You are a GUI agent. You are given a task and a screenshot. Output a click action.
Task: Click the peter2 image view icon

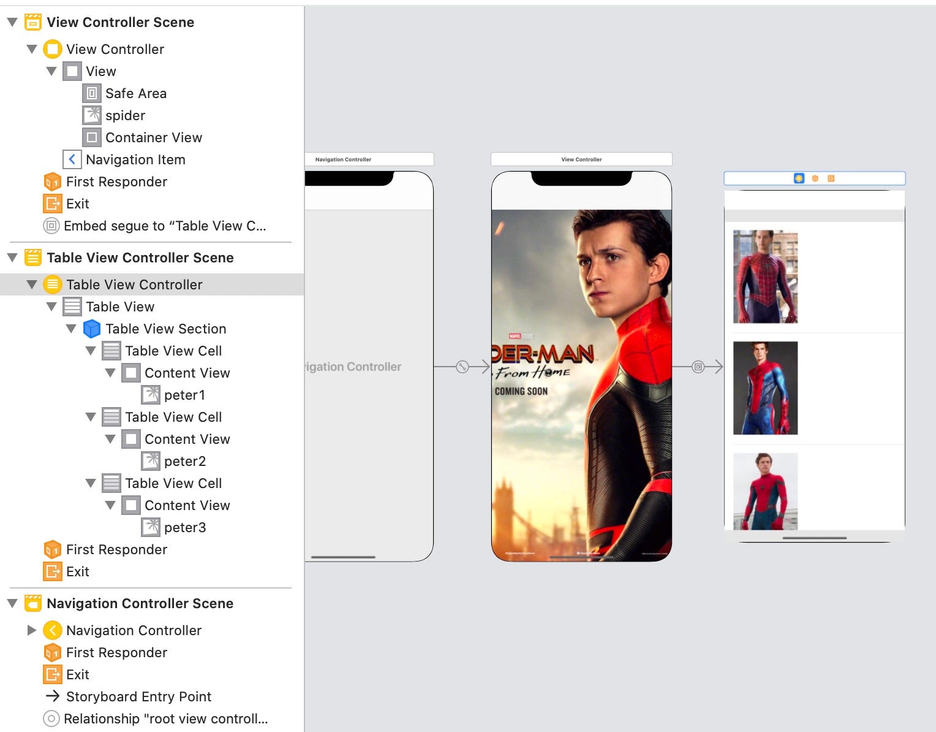tap(150, 461)
